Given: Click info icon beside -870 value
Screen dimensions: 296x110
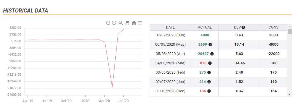Looking at the screenshot, I should 210,63.
